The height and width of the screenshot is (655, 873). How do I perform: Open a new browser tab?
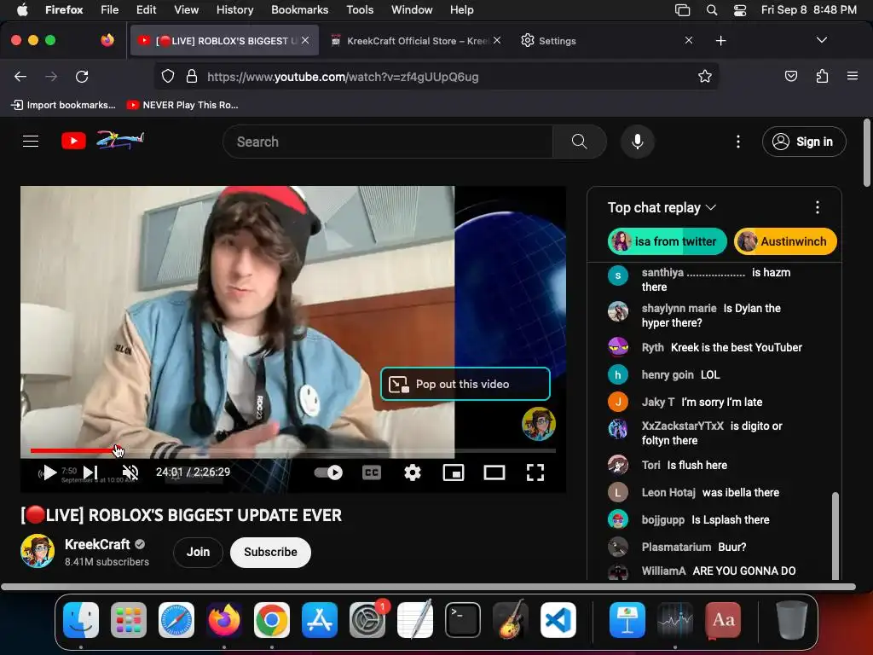click(720, 41)
